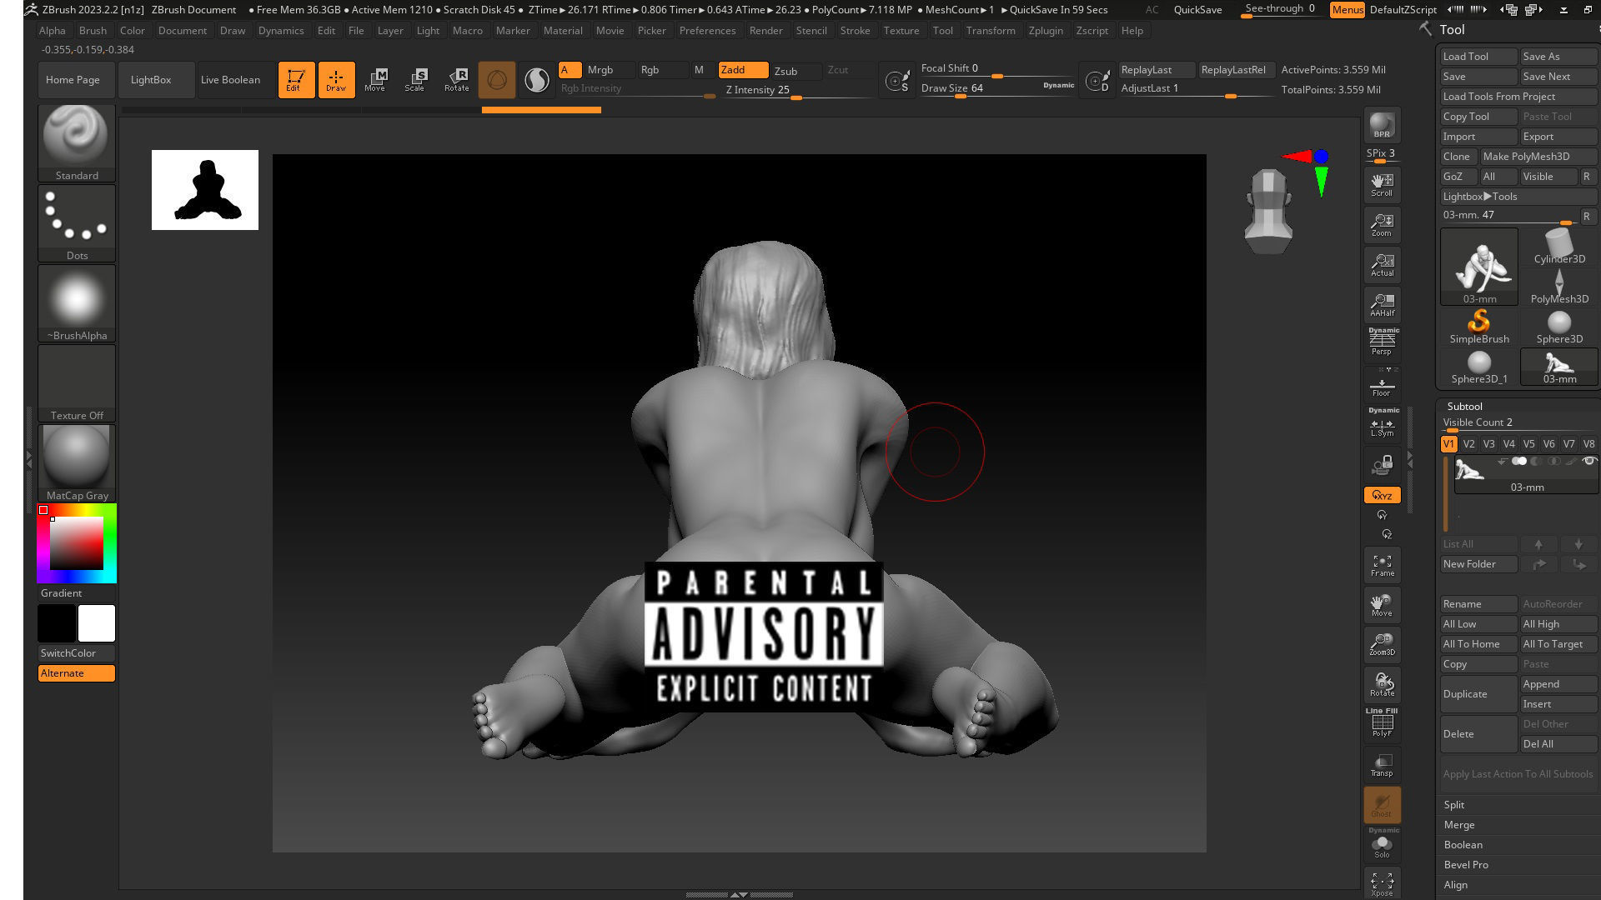Click the Move view icon in right shelf
This screenshot has width=1601, height=900.
click(x=1382, y=605)
